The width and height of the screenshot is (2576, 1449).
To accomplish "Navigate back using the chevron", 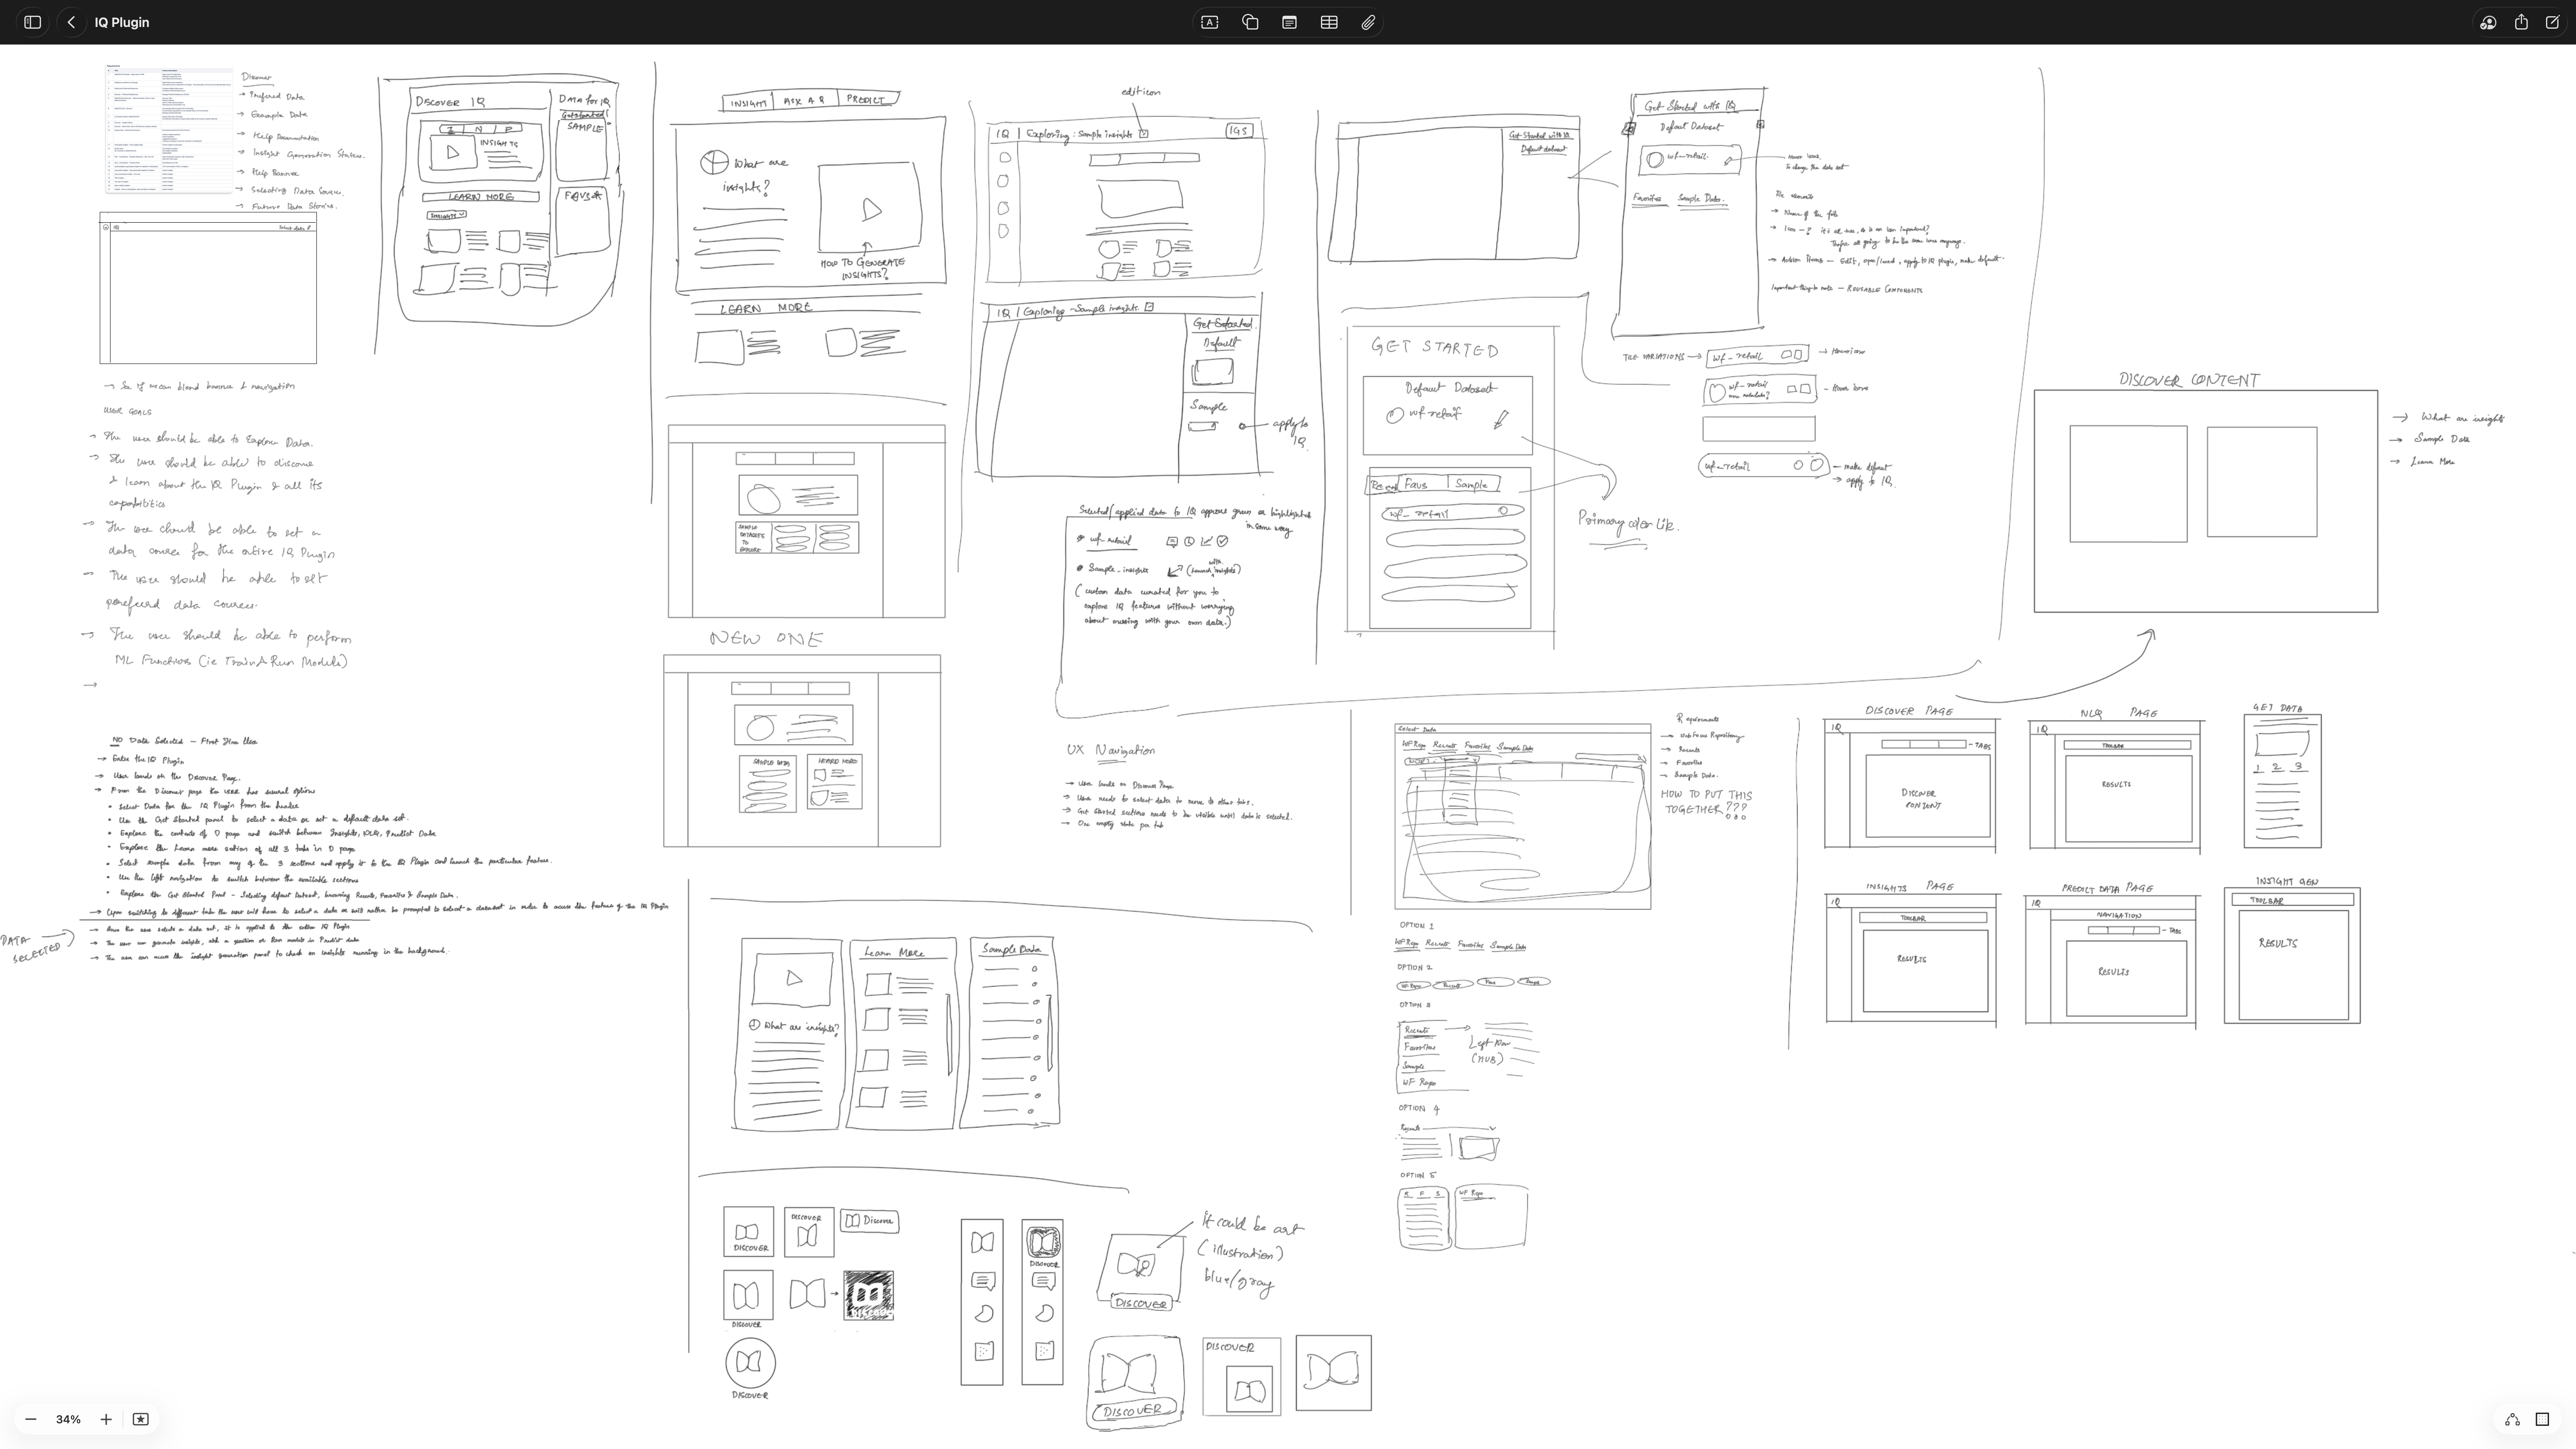I will (70, 21).
